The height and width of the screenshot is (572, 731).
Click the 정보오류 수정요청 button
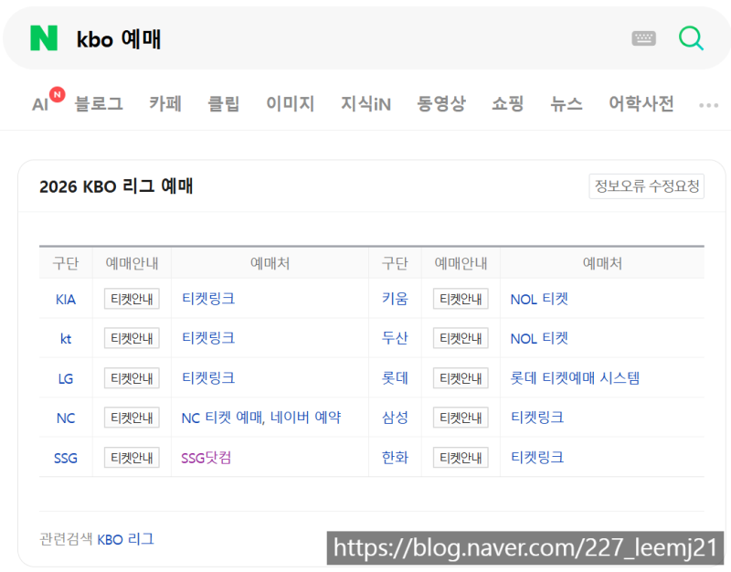pos(647,186)
